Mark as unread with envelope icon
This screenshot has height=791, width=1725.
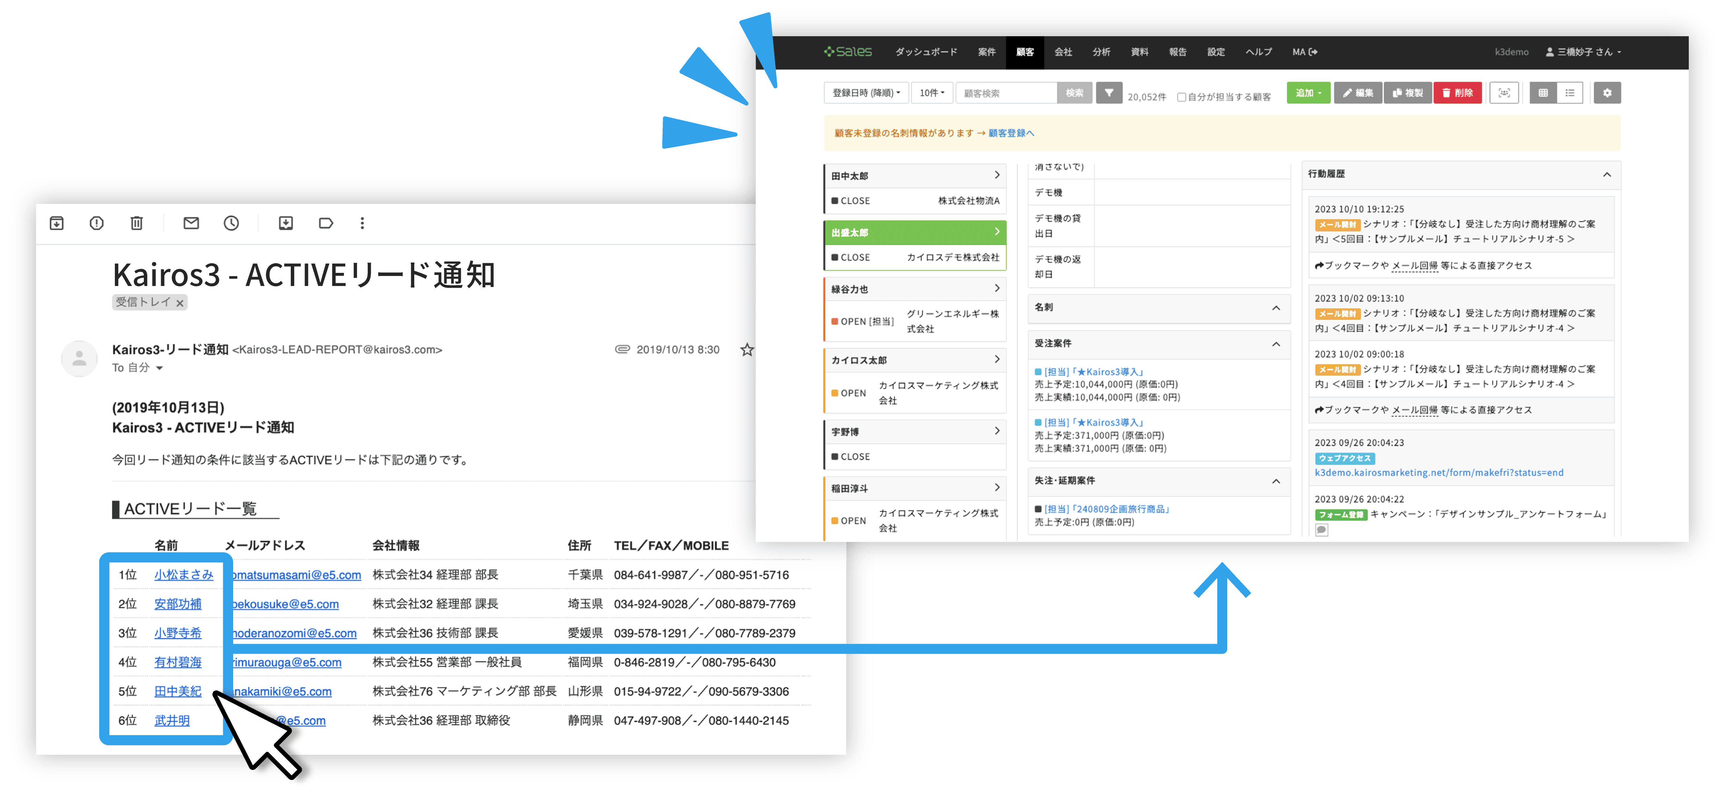(191, 223)
